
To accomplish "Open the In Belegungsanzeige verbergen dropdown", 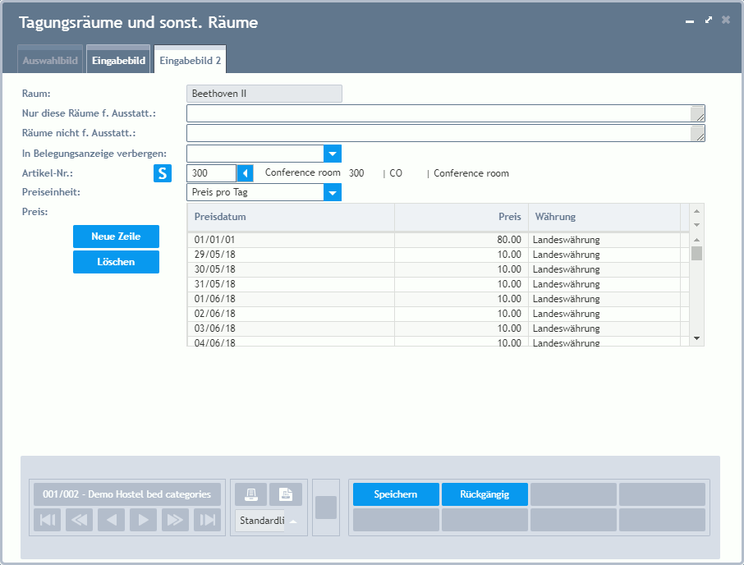I will click(x=333, y=154).
